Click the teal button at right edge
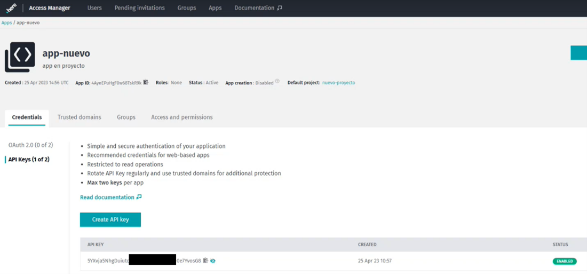This screenshot has width=587, height=274. [578, 53]
